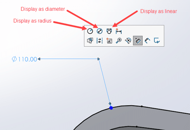Select the Ø110.00 dimension text

(x=24, y=59)
